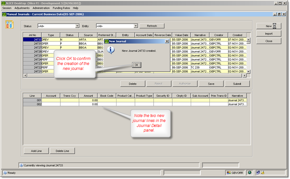Screen dimensions: 290x179
Task: Open the Funding Rates menu
Action: click(x=61, y=8)
